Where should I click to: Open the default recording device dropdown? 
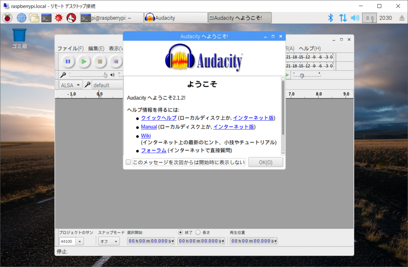(x=107, y=85)
